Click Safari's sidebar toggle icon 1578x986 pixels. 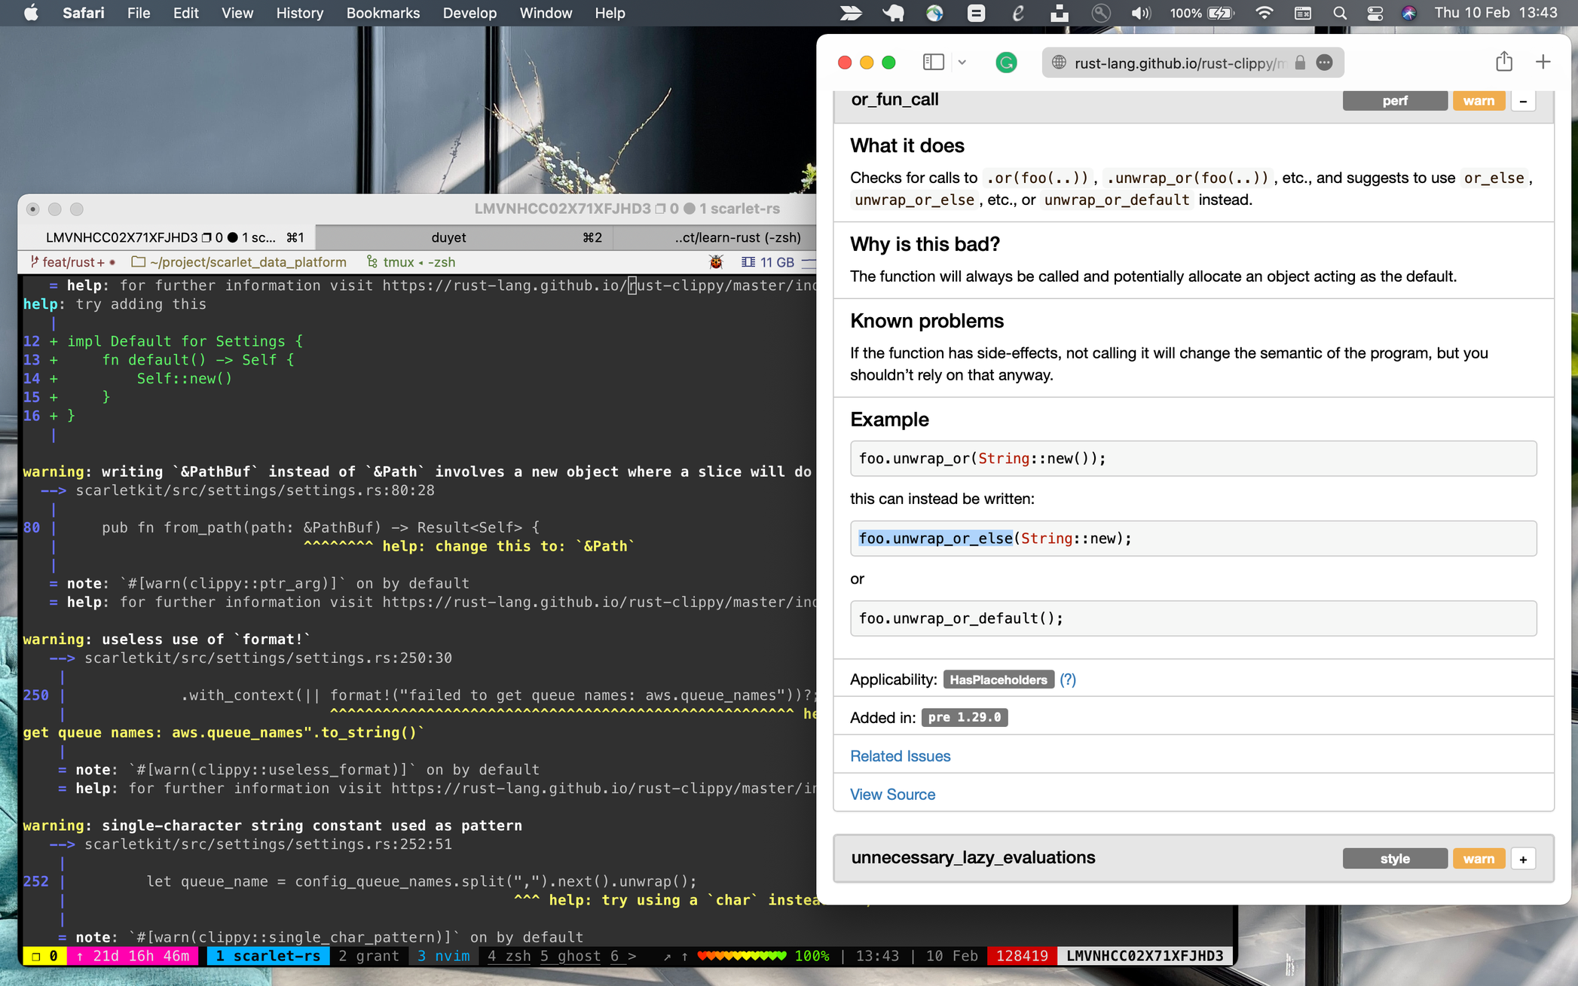pyautogui.click(x=933, y=63)
